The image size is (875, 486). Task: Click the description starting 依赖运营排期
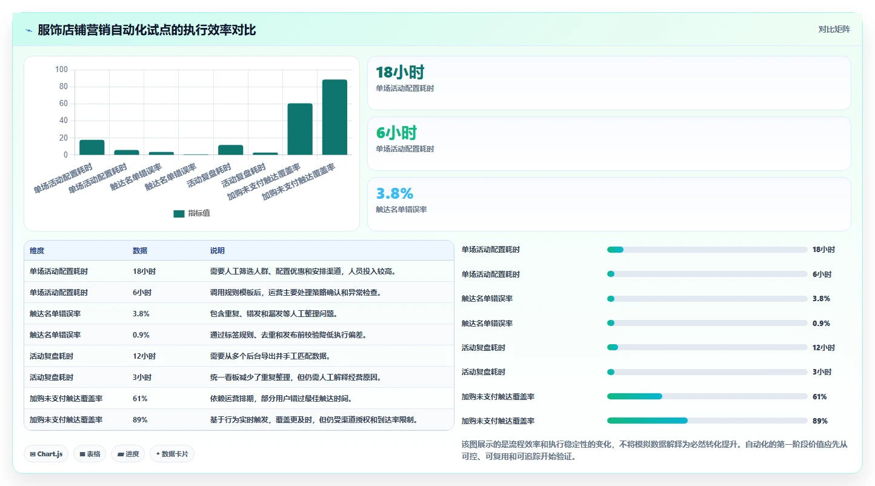click(x=281, y=399)
